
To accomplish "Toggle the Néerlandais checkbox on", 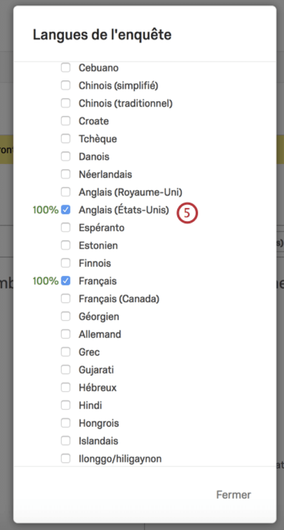I will 65,174.
